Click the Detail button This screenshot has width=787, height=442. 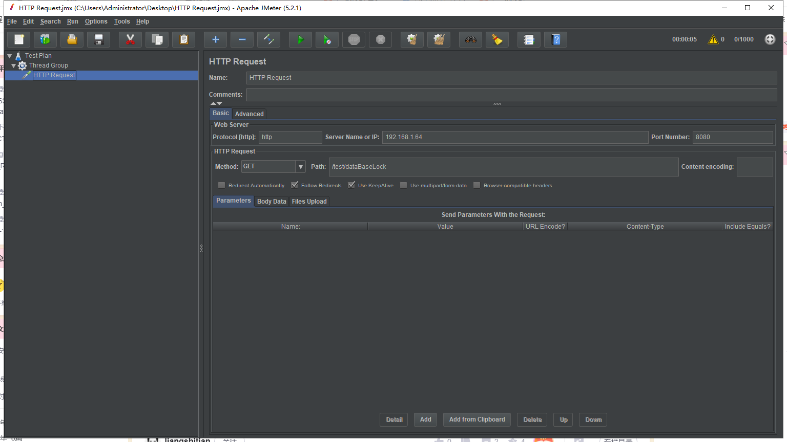pyautogui.click(x=394, y=419)
